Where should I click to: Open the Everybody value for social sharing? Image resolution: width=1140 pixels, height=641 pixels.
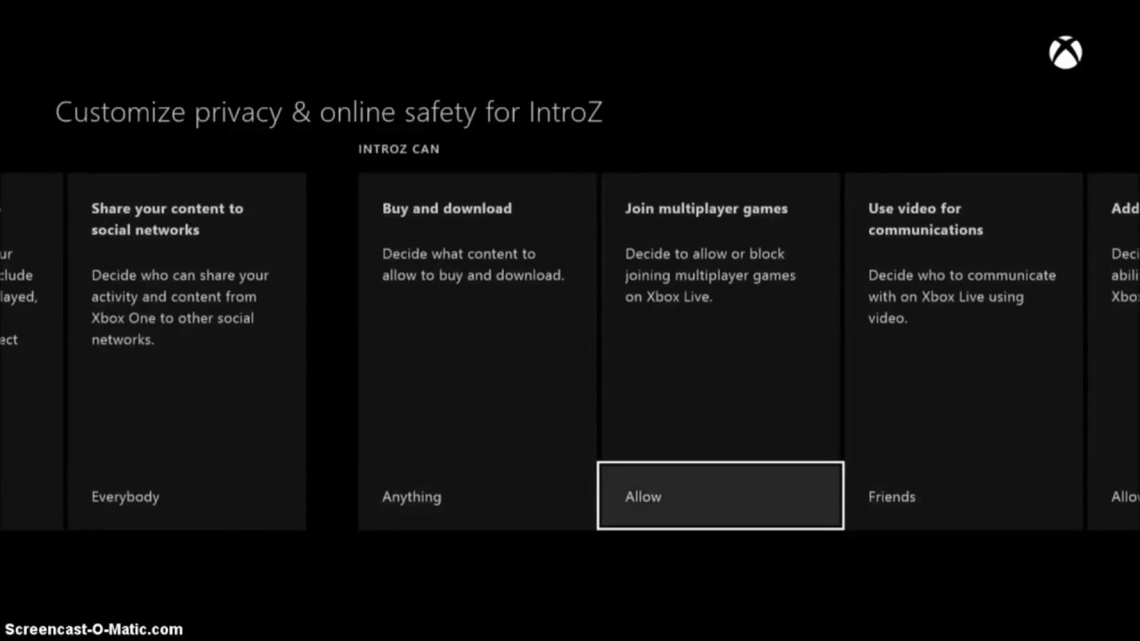tap(126, 497)
